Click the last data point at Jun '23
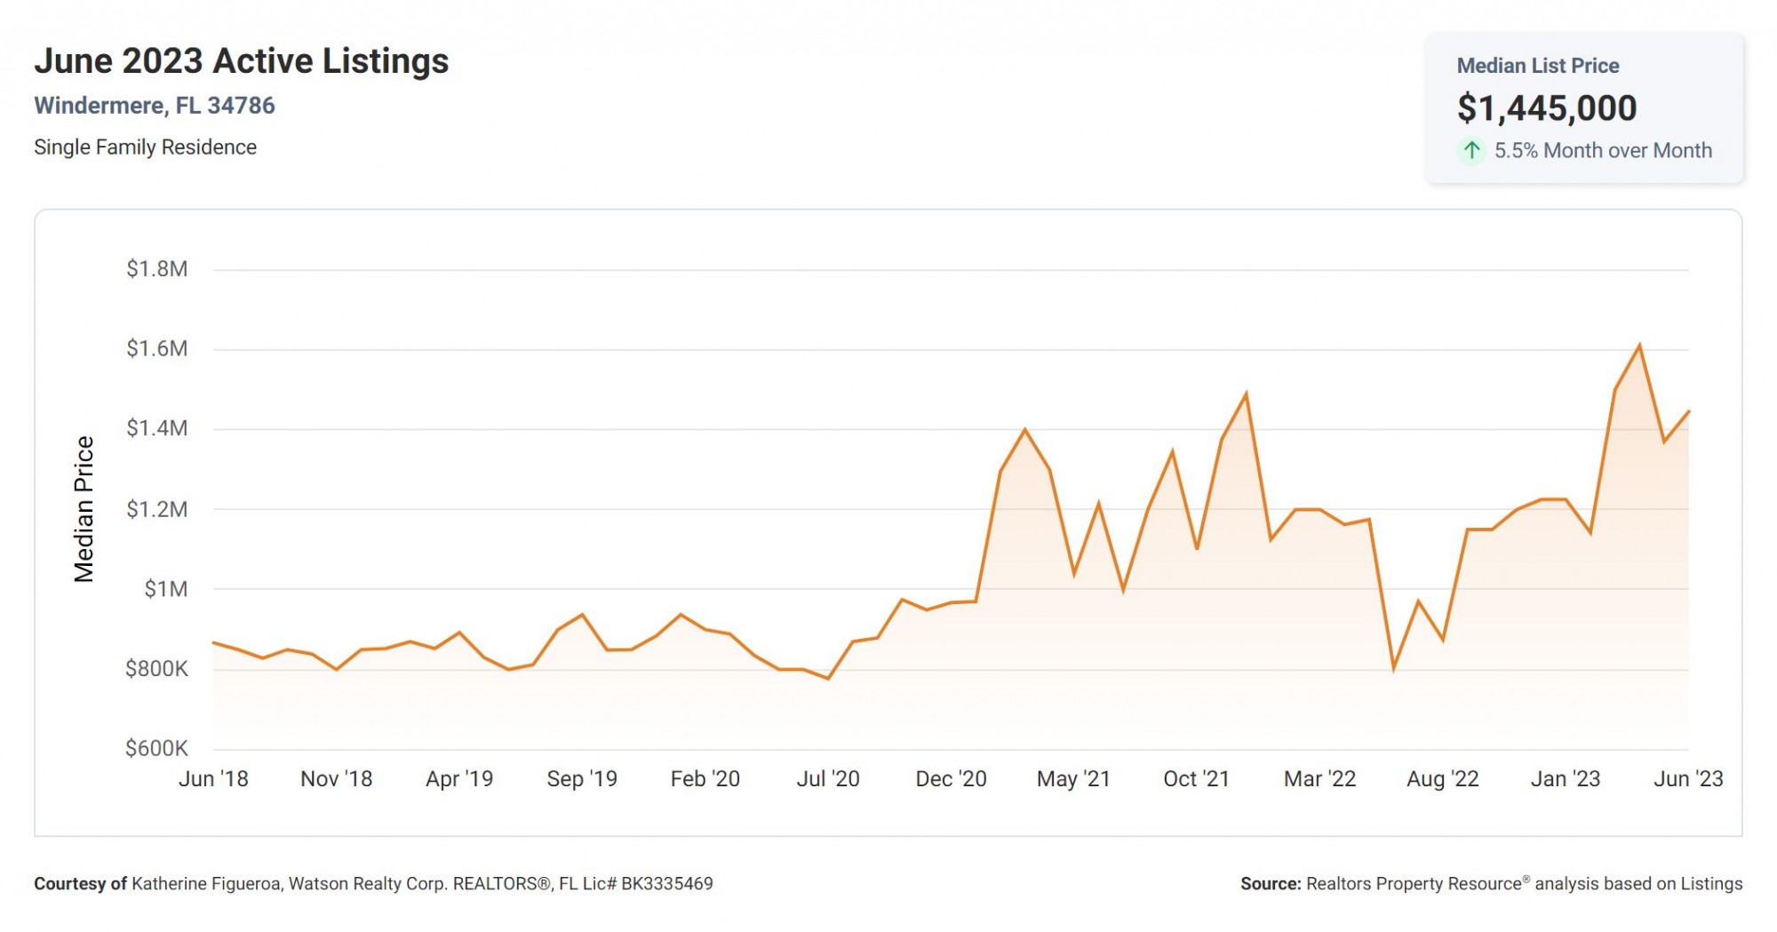The image size is (1777, 932). point(1687,411)
